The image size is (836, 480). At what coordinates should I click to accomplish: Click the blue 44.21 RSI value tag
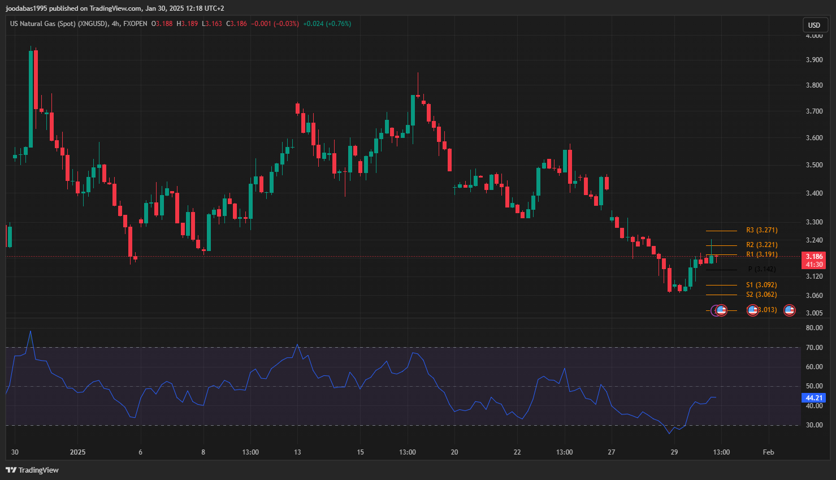pos(813,398)
